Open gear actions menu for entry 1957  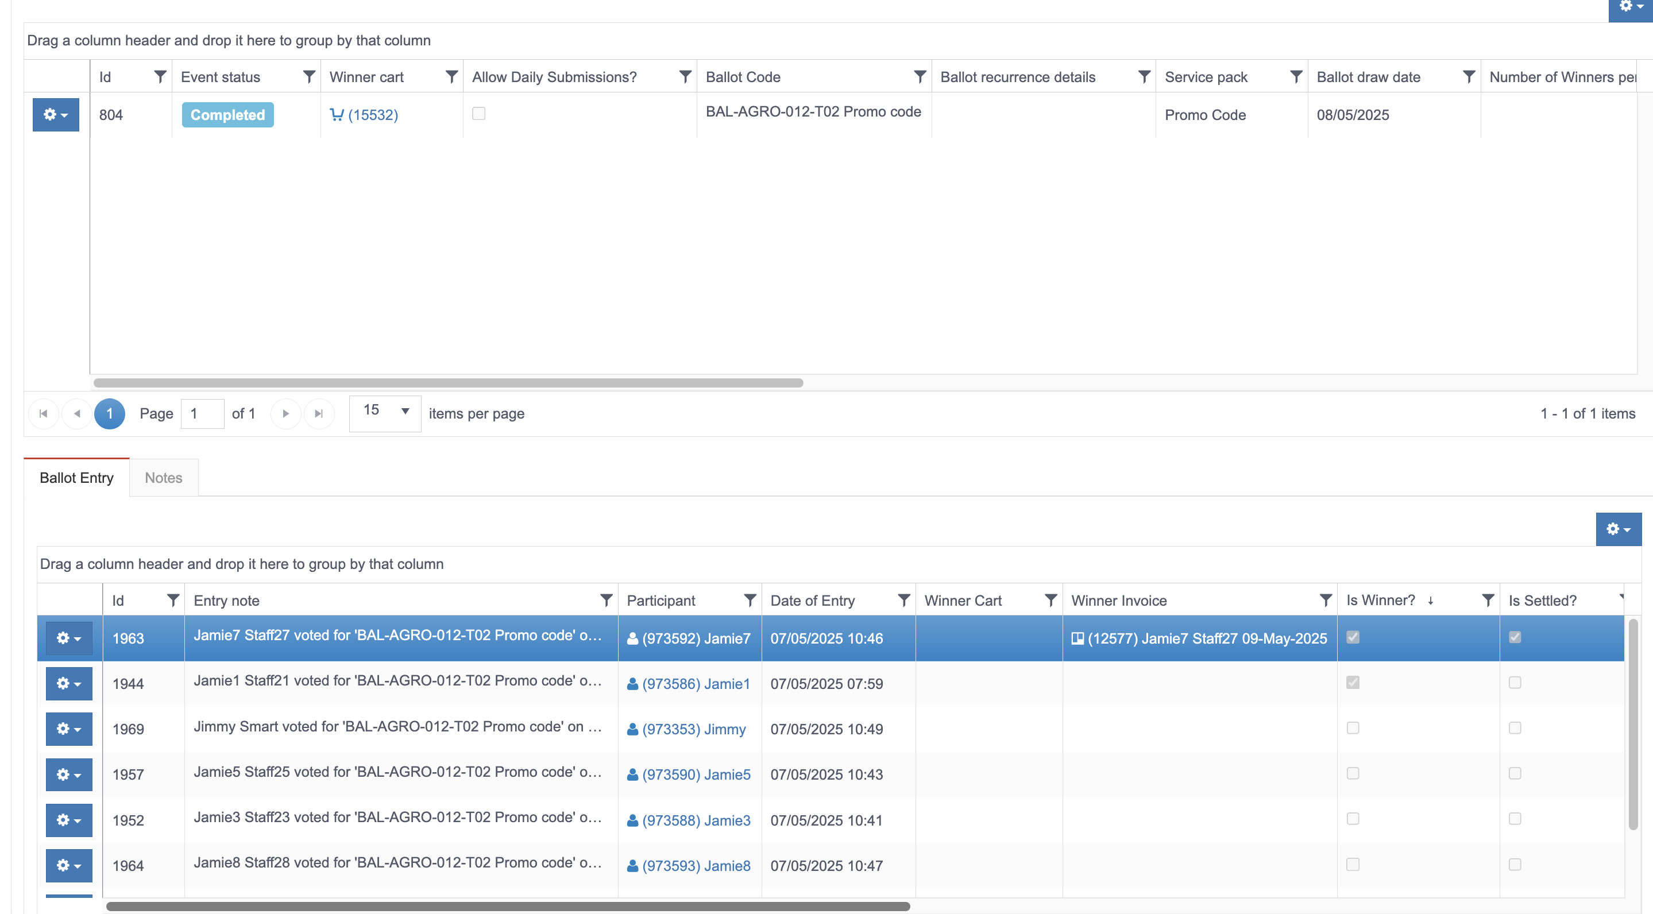[x=69, y=775]
